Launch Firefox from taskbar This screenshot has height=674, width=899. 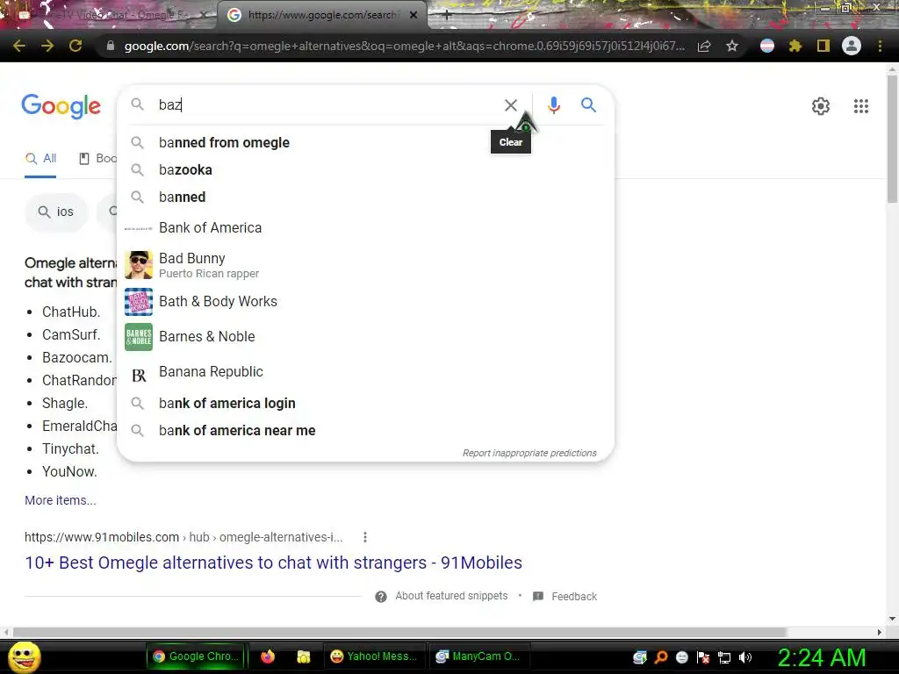pos(268,656)
